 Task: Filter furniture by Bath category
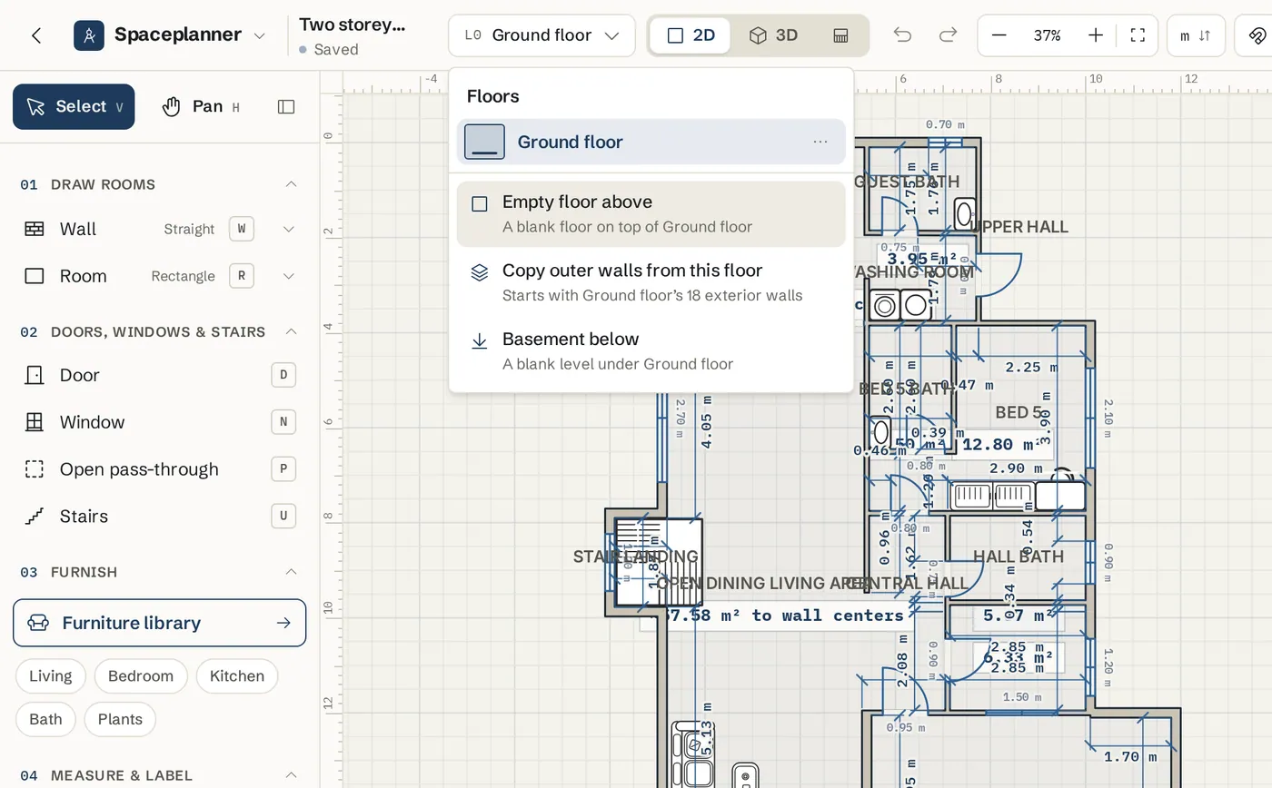[x=45, y=720]
